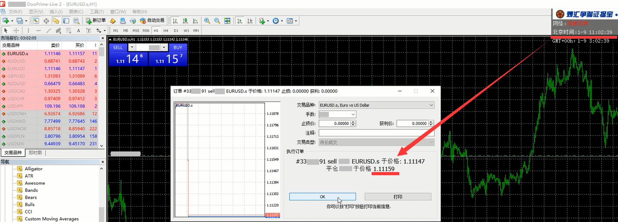Click the 打印 print button

click(x=397, y=197)
